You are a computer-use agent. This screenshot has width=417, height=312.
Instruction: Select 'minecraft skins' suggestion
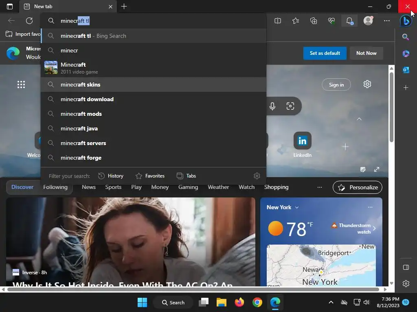(154, 84)
